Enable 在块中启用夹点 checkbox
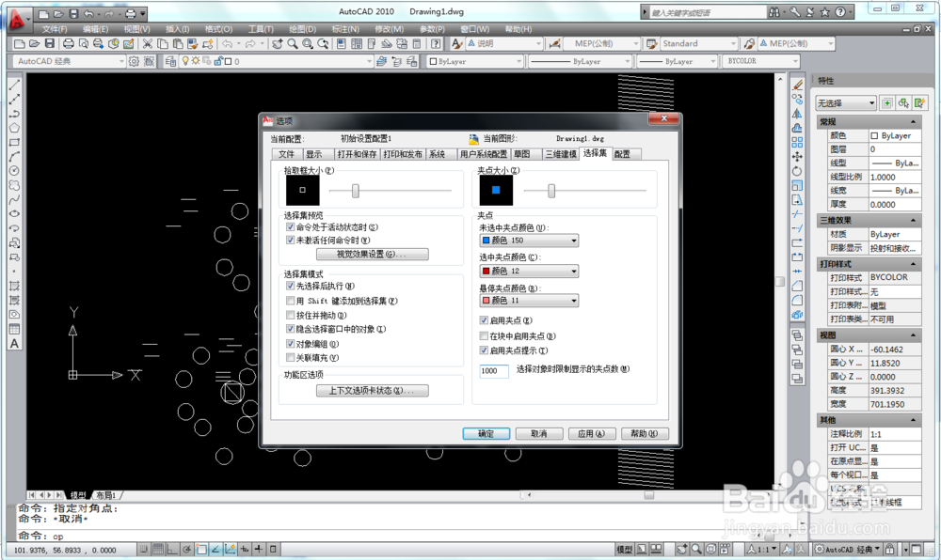 point(484,336)
